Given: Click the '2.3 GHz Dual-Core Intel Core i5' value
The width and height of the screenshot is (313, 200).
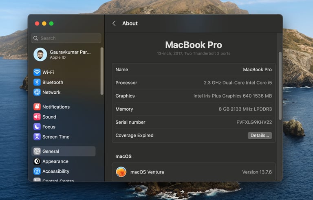Looking at the screenshot, I should click(238, 83).
